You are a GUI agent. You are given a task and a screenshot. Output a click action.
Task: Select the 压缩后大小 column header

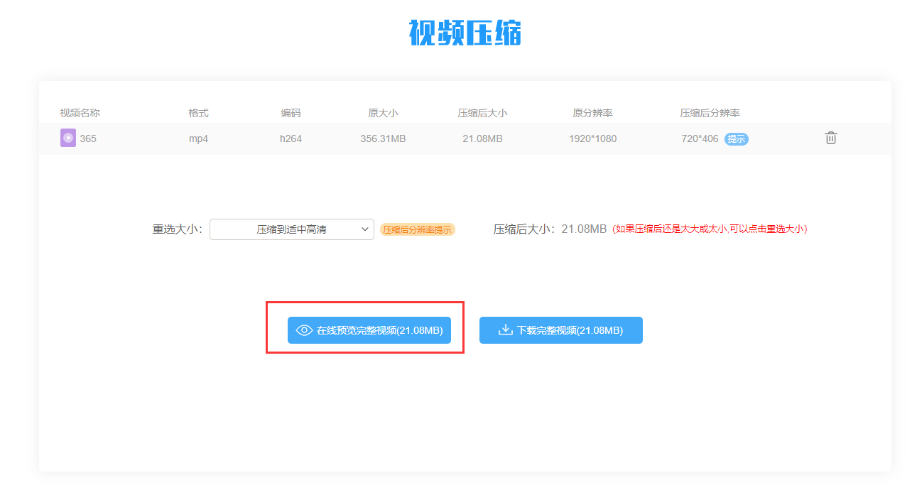click(x=484, y=112)
